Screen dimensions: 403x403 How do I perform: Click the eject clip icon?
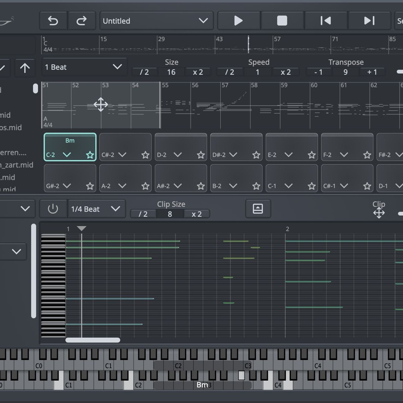click(257, 209)
